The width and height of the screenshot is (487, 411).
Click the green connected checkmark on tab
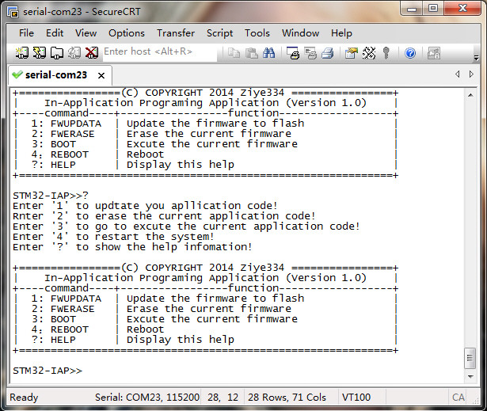[17, 74]
